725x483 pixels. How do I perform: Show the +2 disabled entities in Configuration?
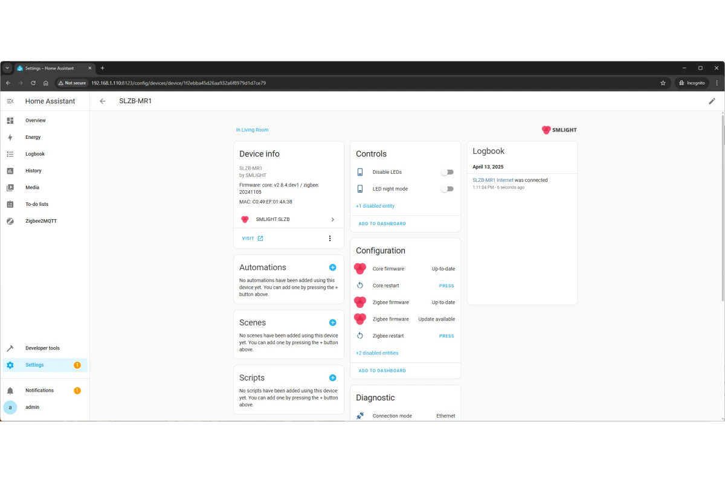coord(377,353)
